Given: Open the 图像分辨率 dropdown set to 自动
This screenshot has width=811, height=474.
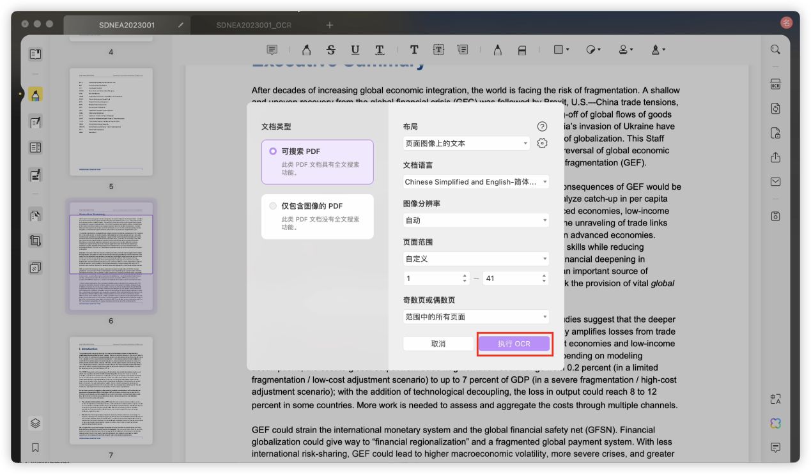Looking at the screenshot, I should (477, 220).
